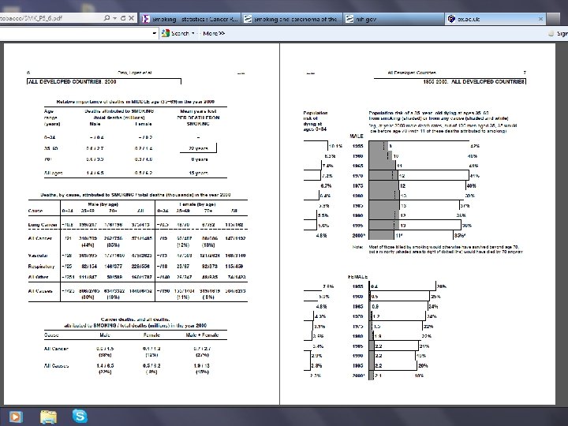Image resolution: width=568 pixels, height=426 pixels.
Task: Click the shaded male 1975 bar
Action: (x=383, y=185)
